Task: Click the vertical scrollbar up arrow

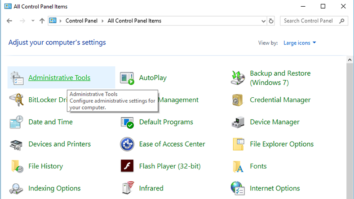Action: (350, 60)
